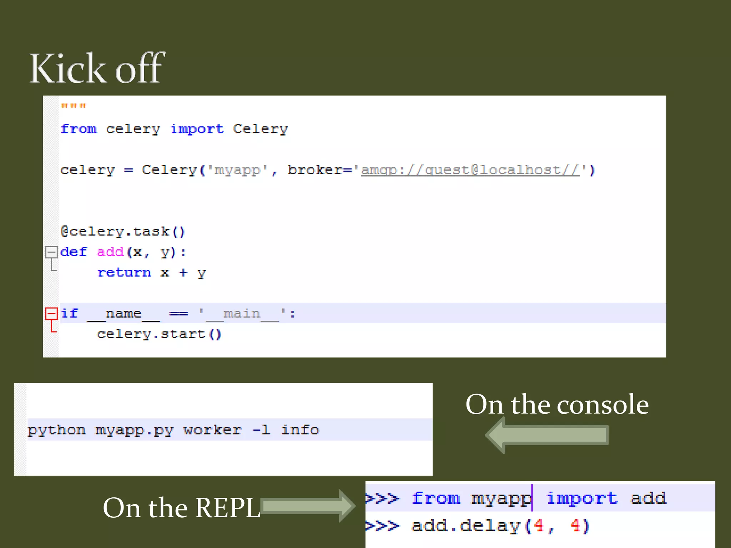
Task: Click the 'celery.start()' line
Action: 159,334
